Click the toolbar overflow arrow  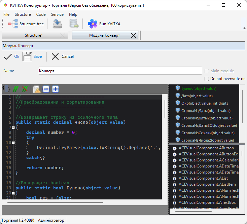[244, 28]
